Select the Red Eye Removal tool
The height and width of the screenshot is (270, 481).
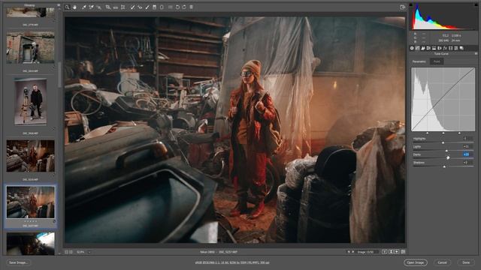pyautogui.click(x=140, y=7)
